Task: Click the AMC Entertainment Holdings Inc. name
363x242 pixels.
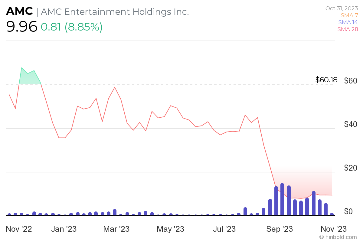Action: pos(115,12)
